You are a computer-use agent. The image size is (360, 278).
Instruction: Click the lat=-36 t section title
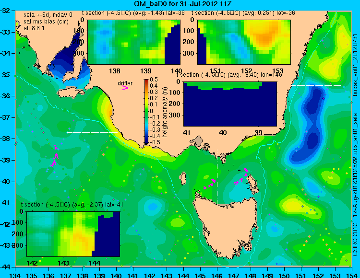pos(243,13)
